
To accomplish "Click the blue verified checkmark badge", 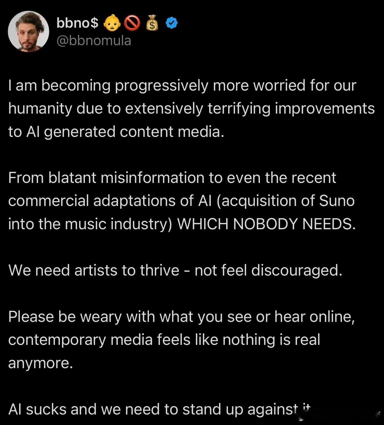I will pyautogui.click(x=172, y=23).
